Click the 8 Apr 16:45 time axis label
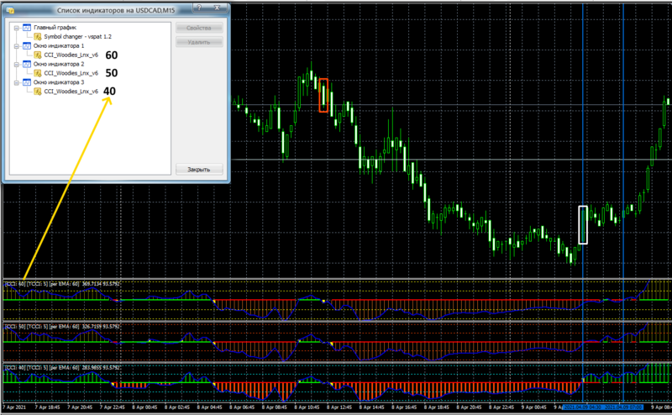 (x=405, y=407)
